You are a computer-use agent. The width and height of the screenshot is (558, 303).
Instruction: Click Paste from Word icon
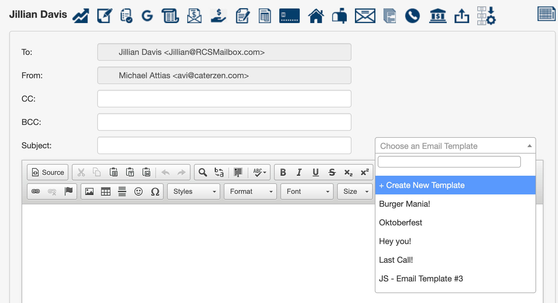click(146, 172)
